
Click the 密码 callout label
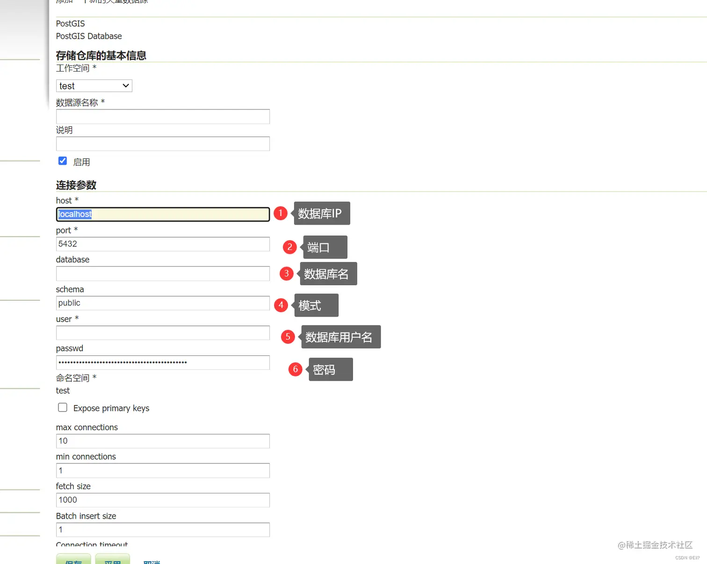pos(330,369)
